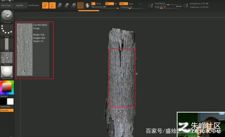The width and height of the screenshot is (225, 137).
Task: Open the current brush thumbnail picker
Action: pos(7,16)
